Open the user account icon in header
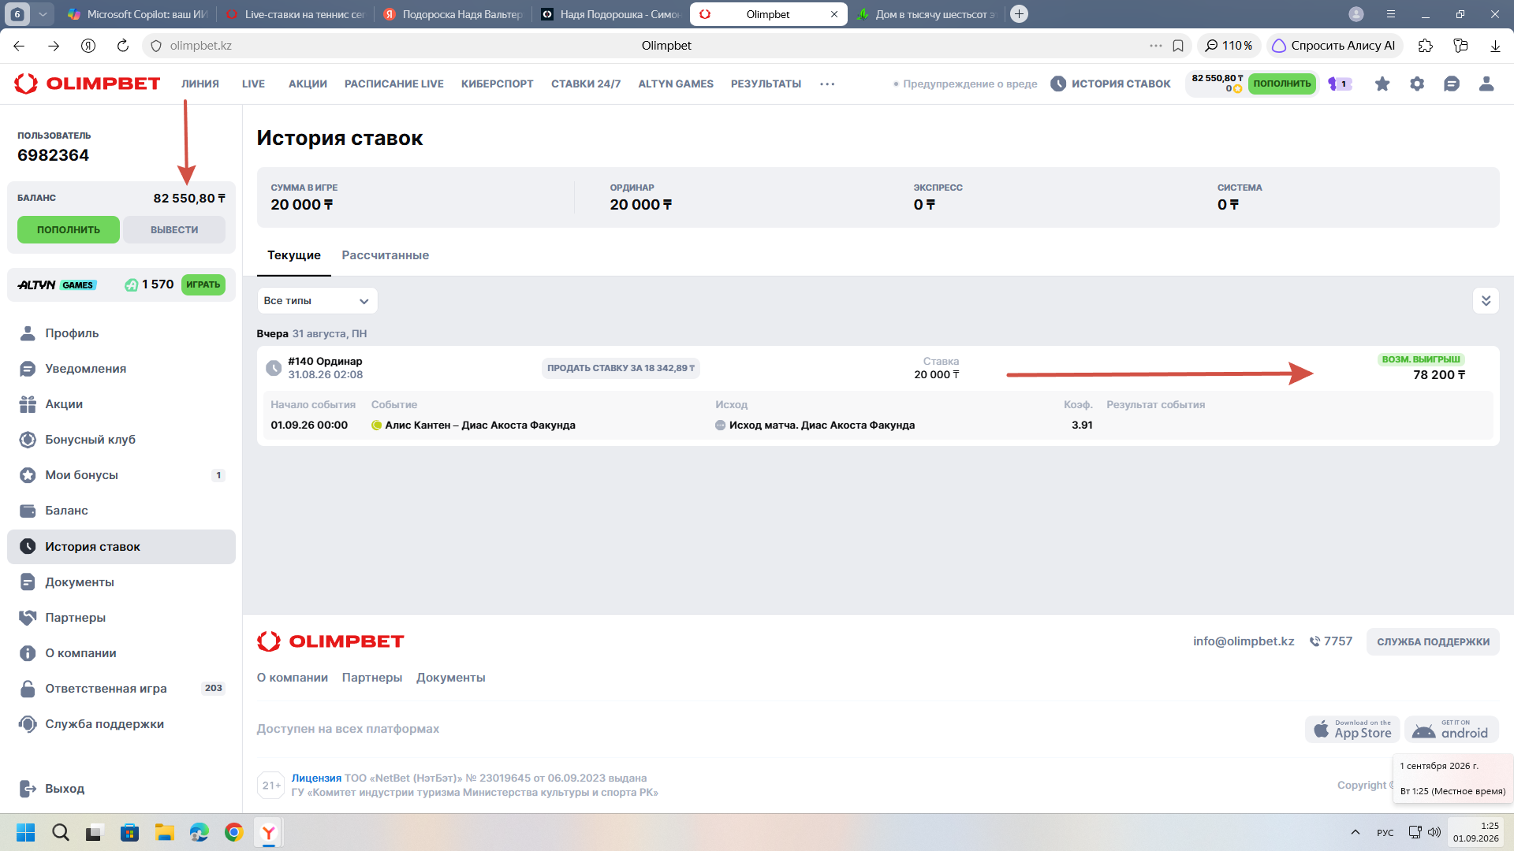 click(1486, 84)
